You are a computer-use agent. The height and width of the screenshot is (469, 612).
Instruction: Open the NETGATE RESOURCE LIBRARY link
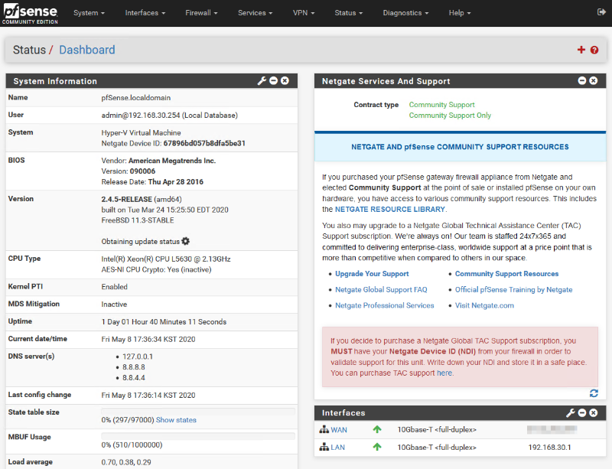click(x=389, y=209)
